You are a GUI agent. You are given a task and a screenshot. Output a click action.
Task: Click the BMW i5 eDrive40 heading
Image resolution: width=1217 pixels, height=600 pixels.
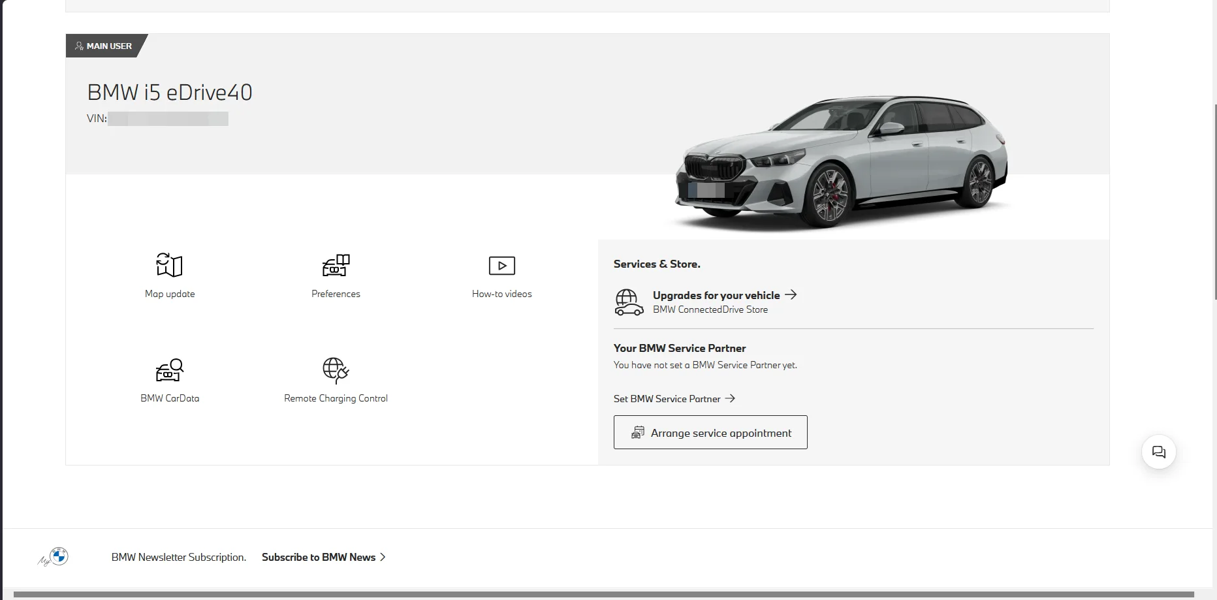click(170, 92)
